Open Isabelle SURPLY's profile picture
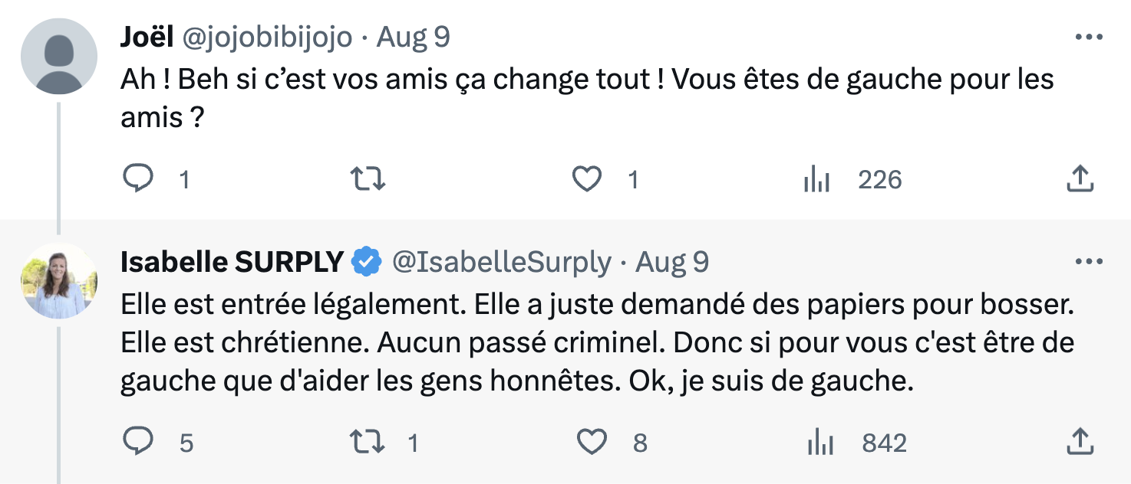 pyautogui.click(x=59, y=281)
